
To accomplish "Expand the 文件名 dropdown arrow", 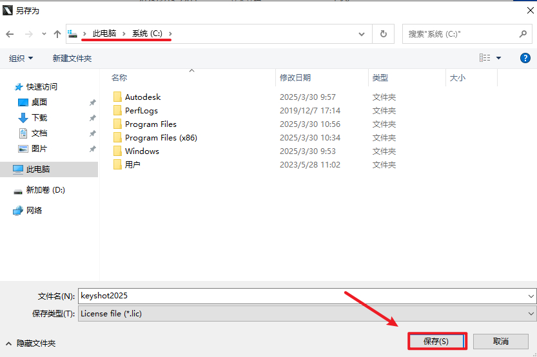I will click(531, 296).
